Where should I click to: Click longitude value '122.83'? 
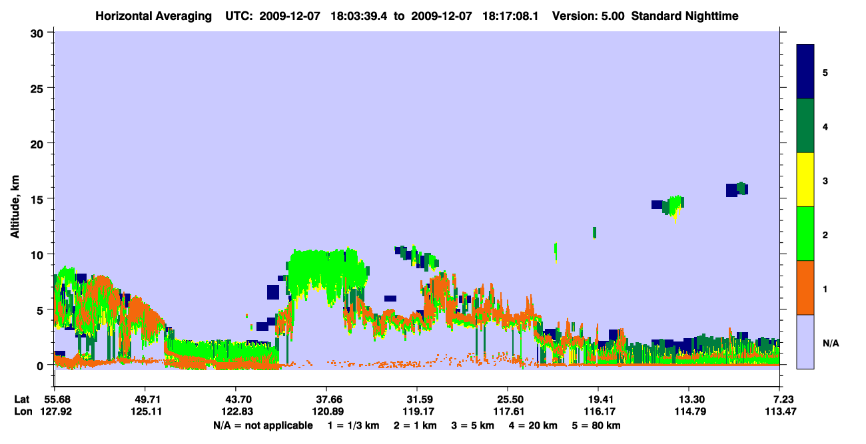click(x=236, y=411)
